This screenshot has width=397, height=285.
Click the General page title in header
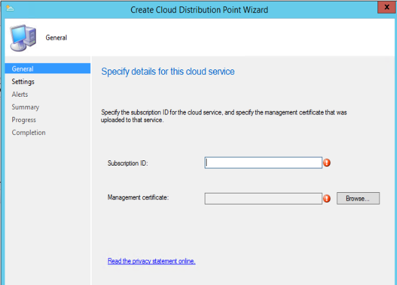tap(57, 38)
